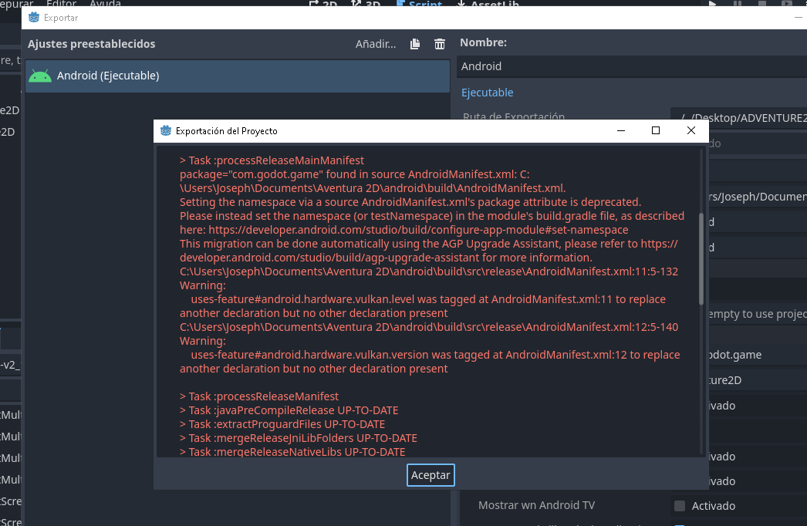Open the Editor menu
Viewport: 807px width, 526px height.
pyautogui.click(x=61, y=4)
